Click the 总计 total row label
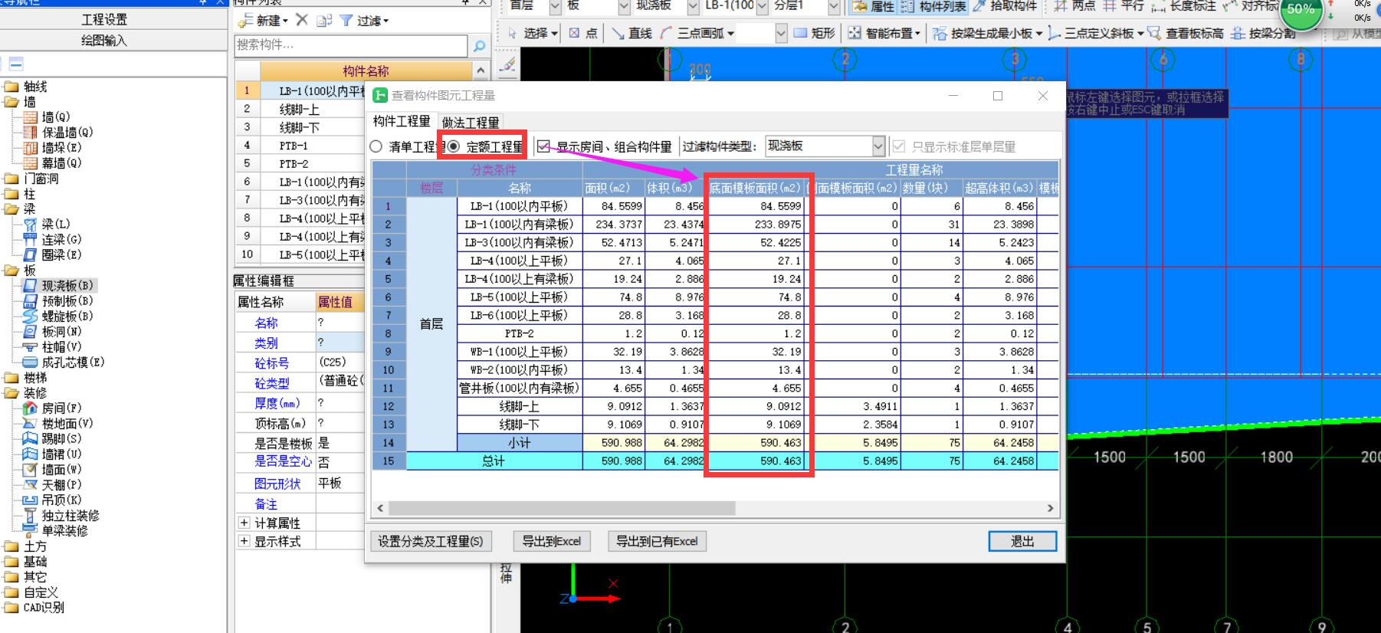1381x633 pixels. click(x=494, y=461)
